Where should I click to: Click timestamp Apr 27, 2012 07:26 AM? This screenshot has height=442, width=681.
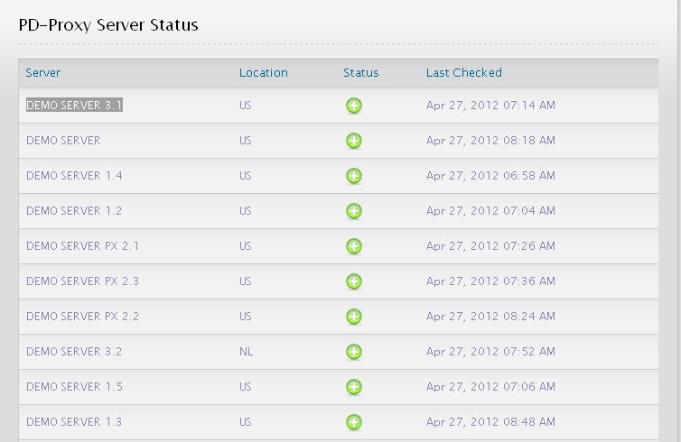coord(490,246)
